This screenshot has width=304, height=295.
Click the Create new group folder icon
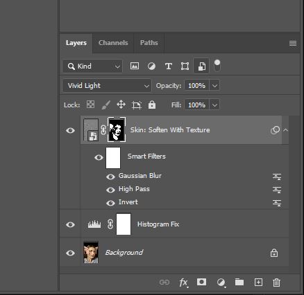pos(239,282)
